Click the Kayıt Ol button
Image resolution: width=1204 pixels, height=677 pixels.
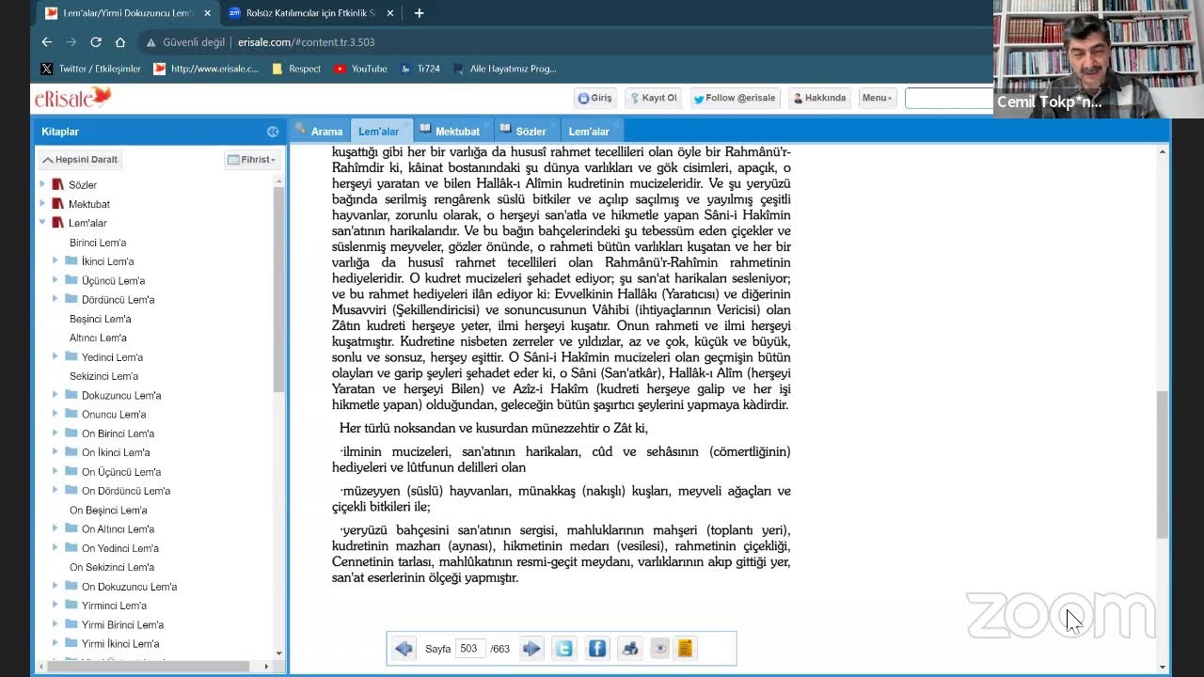[x=654, y=98]
